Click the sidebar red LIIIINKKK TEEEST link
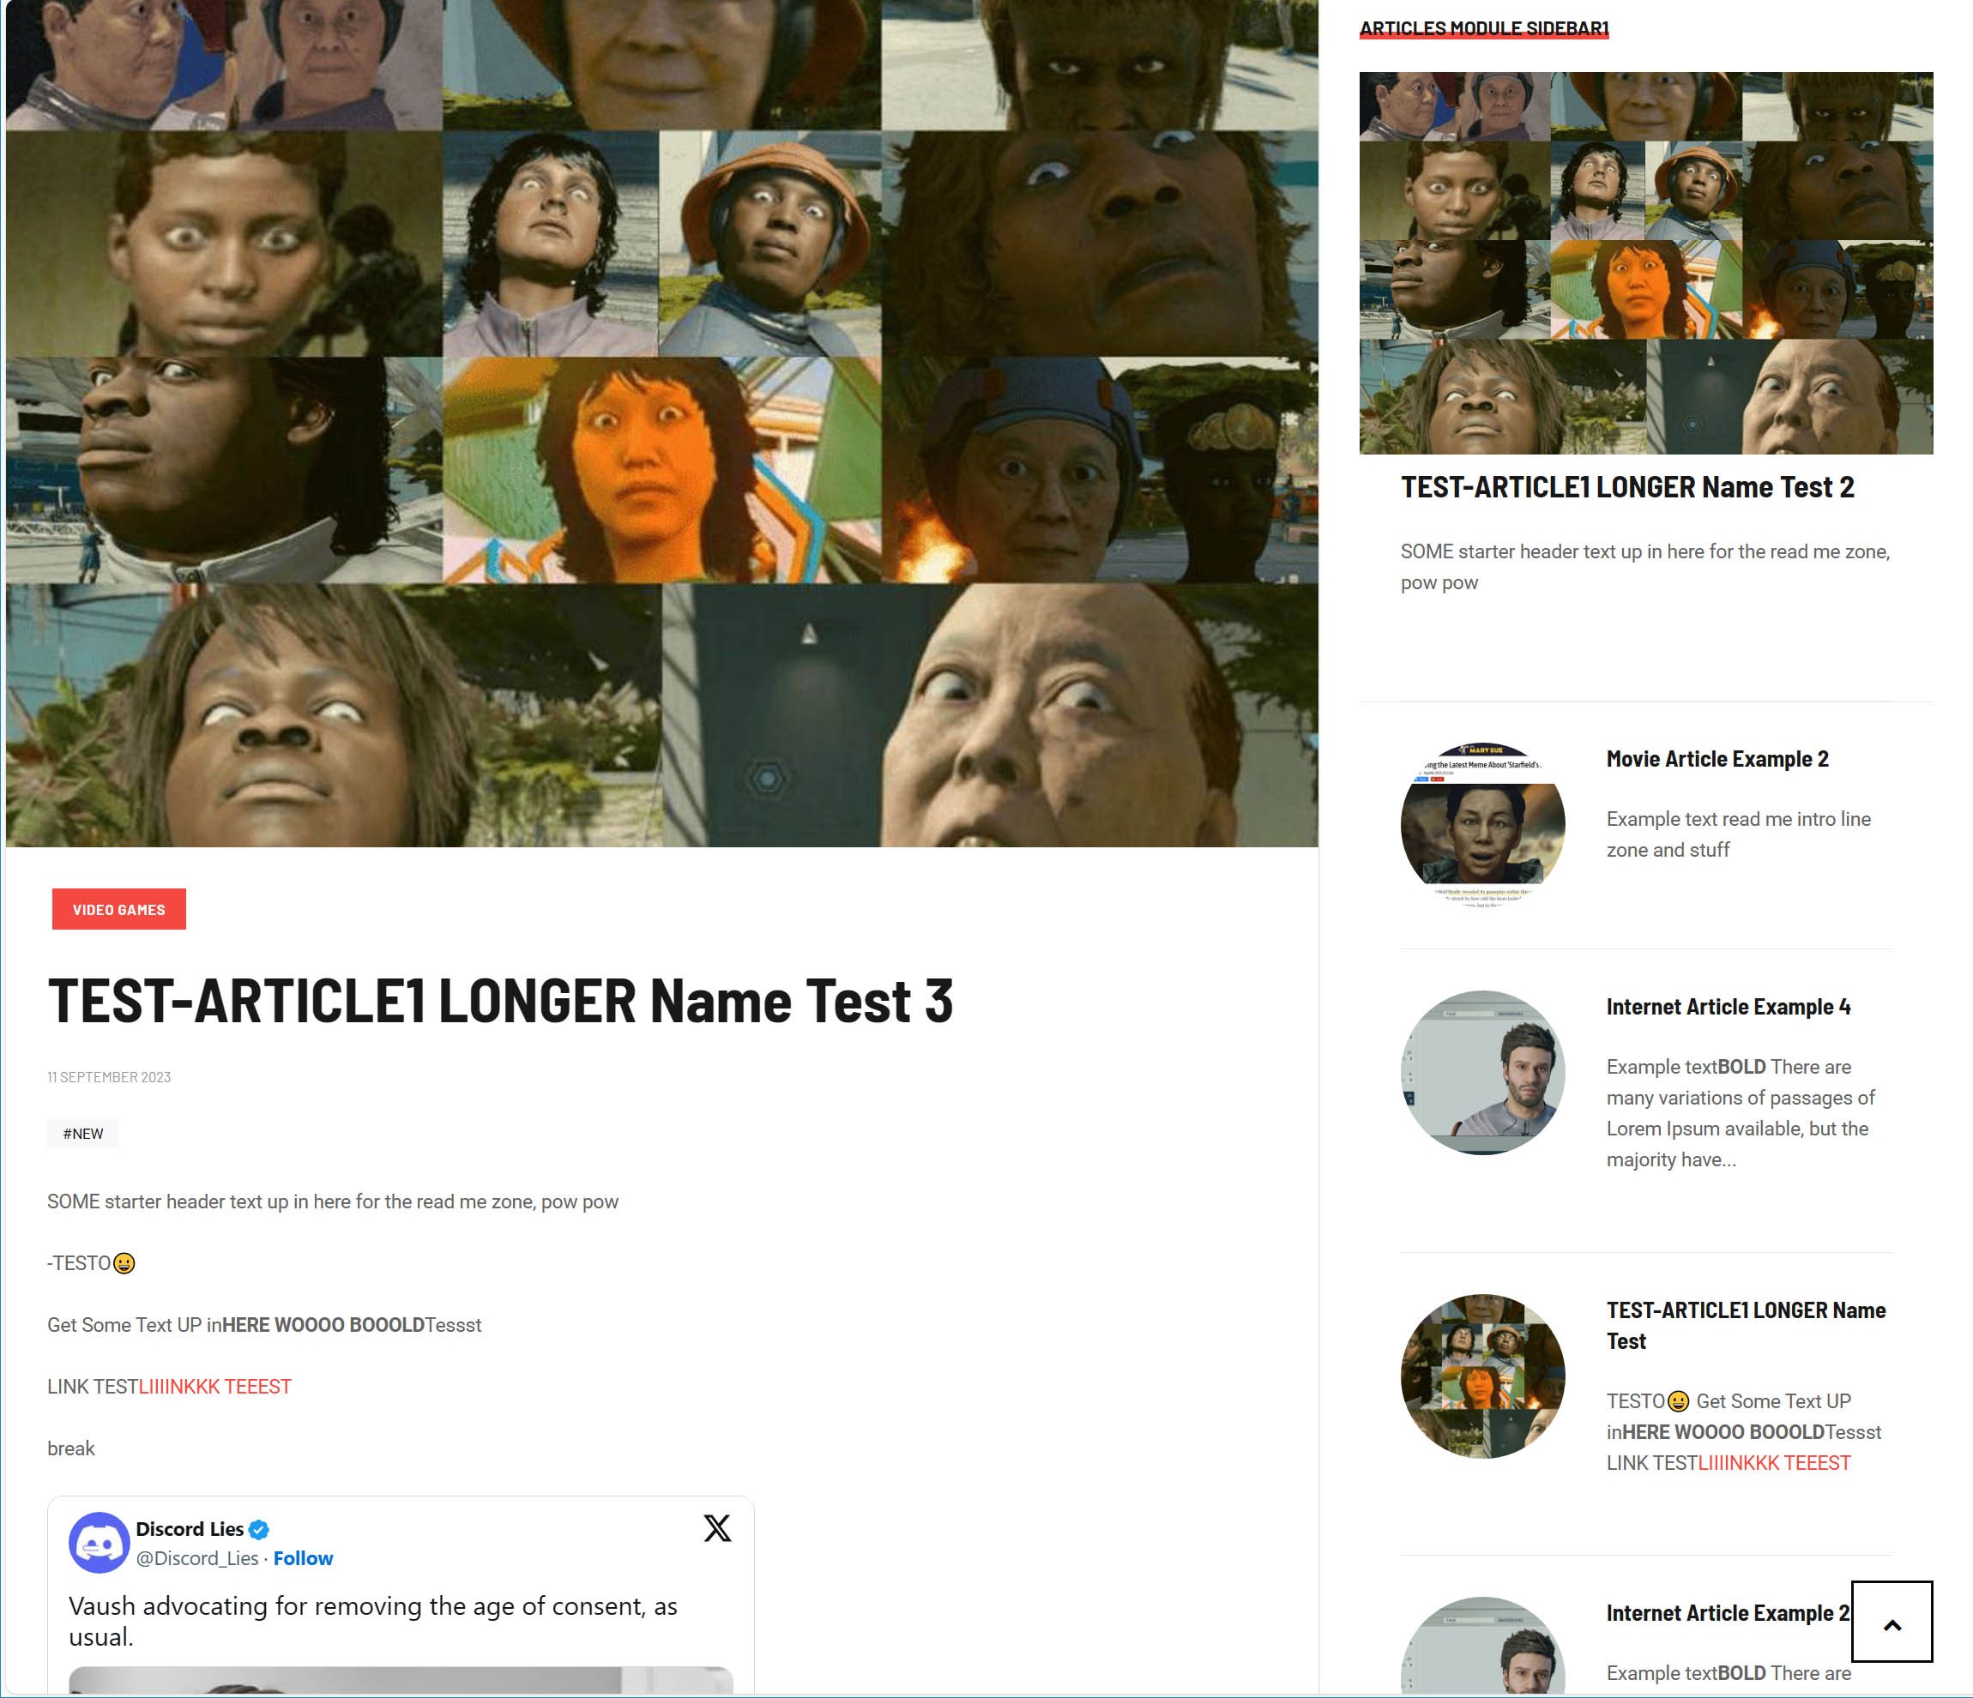 tap(1774, 1463)
